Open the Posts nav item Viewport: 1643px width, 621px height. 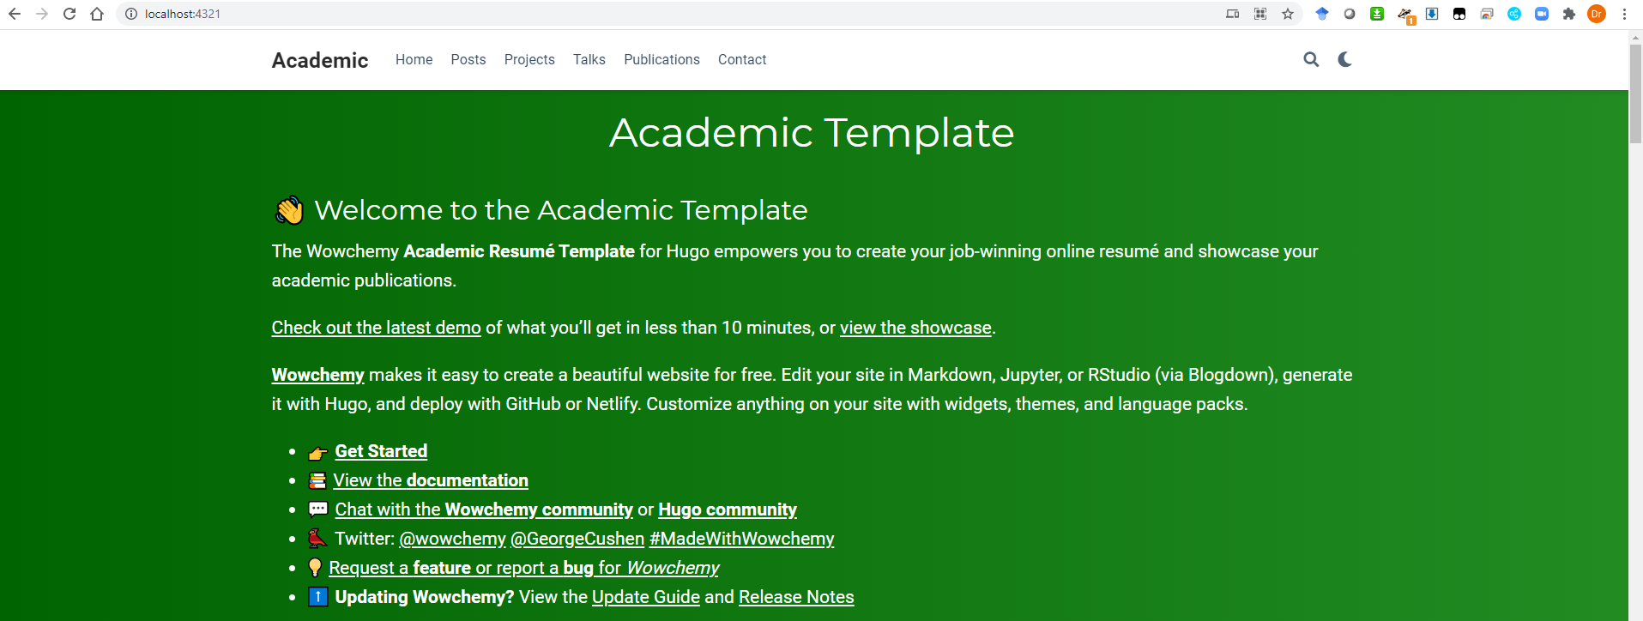(468, 59)
